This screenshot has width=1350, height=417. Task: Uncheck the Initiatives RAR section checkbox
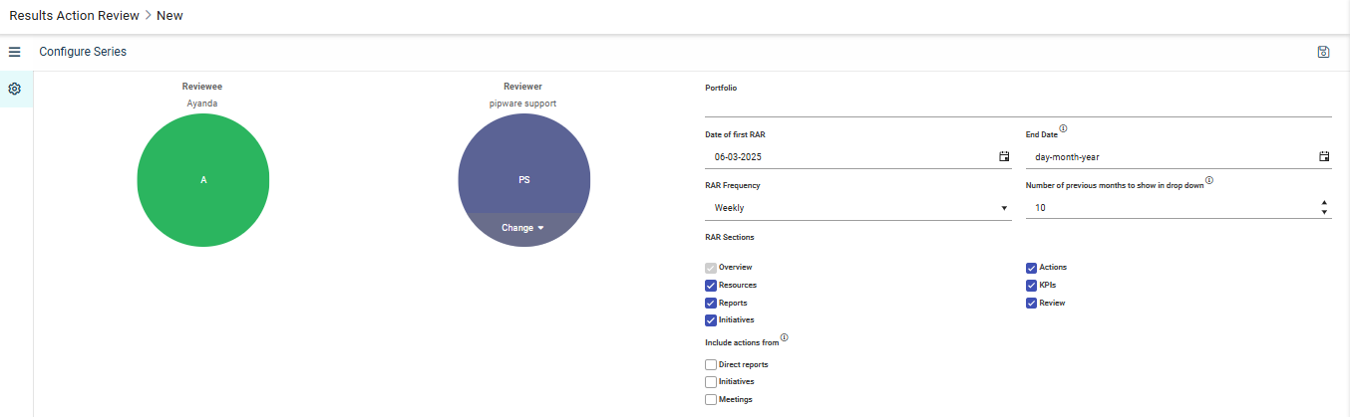click(711, 319)
